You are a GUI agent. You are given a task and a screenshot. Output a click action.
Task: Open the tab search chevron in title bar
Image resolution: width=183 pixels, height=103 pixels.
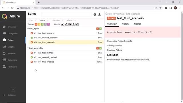click(160, 2)
